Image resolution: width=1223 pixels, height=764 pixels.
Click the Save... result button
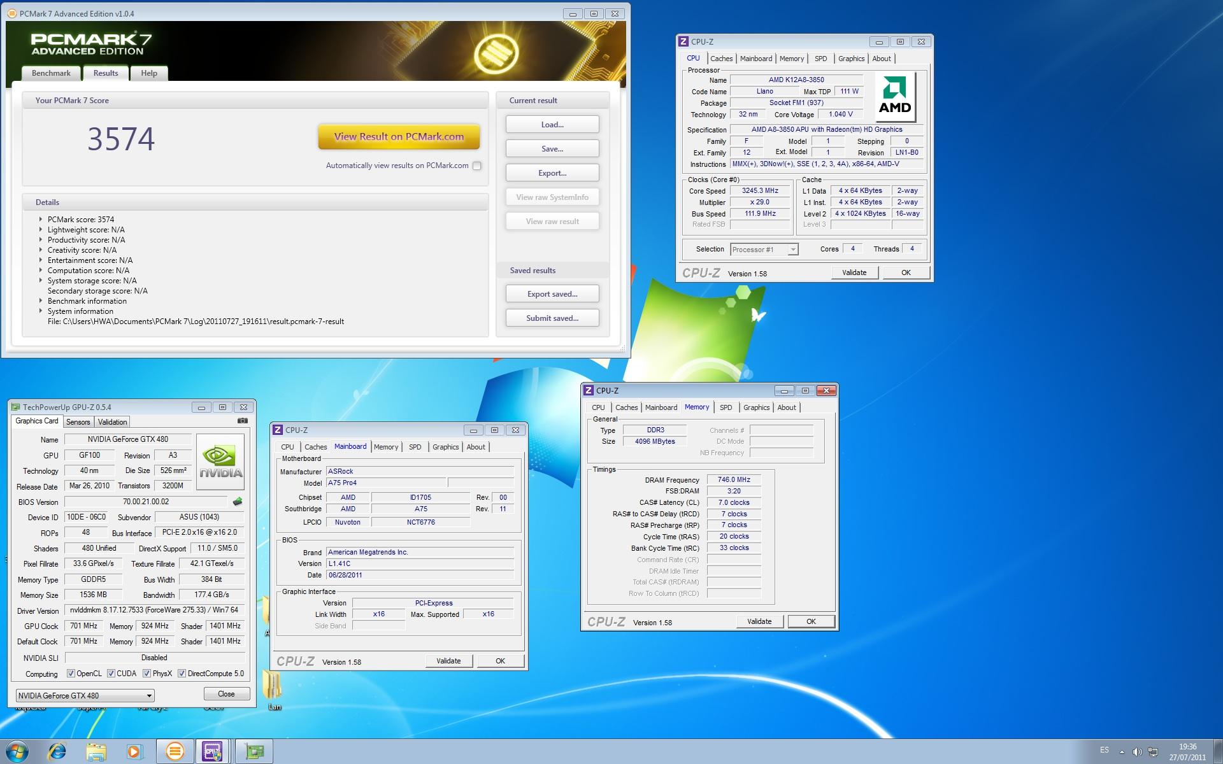[x=552, y=149]
